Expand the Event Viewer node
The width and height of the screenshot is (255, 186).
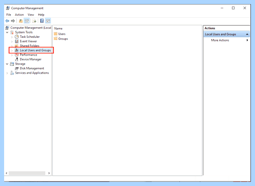[12, 42]
